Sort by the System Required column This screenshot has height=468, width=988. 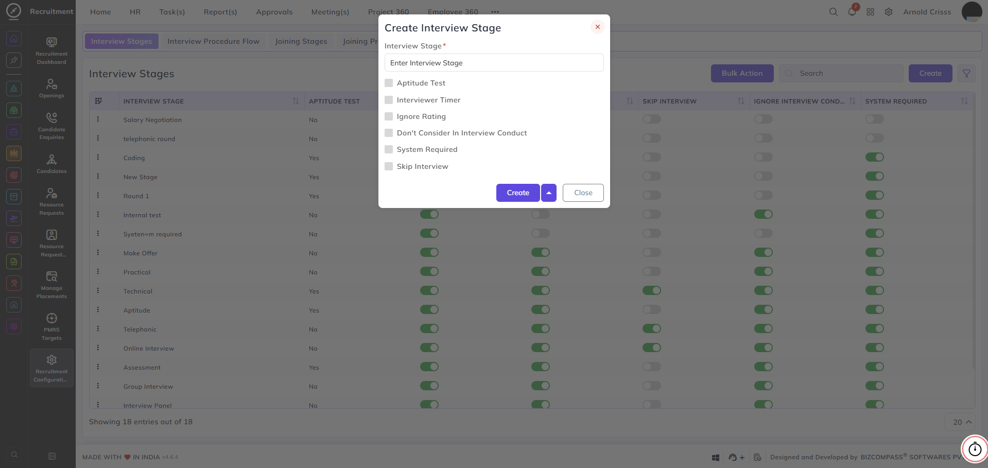point(964,101)
